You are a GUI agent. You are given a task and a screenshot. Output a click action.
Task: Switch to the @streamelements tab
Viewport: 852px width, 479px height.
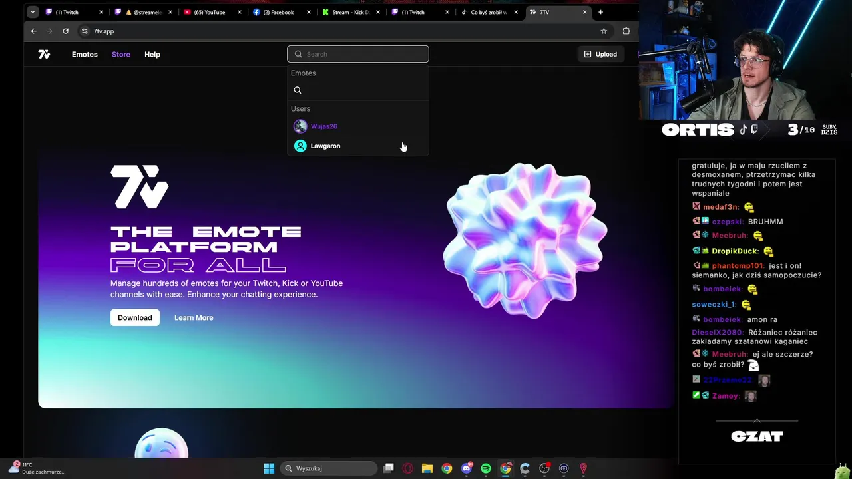pos(142,12)
